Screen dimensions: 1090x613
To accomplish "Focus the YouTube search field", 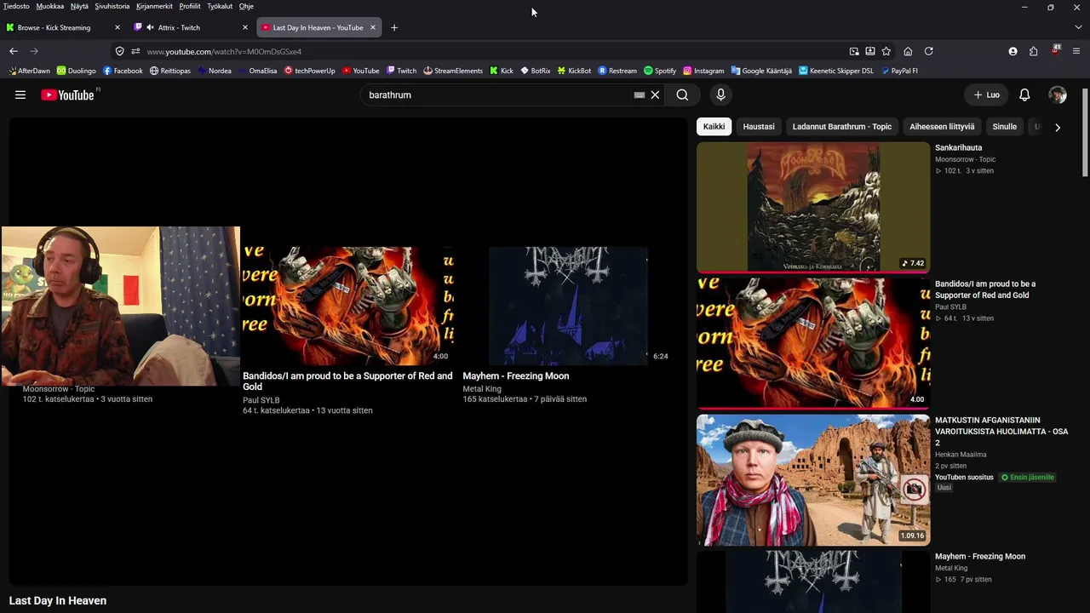I will point(498,95).
